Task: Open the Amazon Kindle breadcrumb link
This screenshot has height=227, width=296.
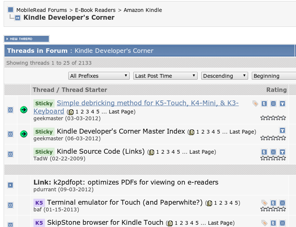Action: [143, 10]
